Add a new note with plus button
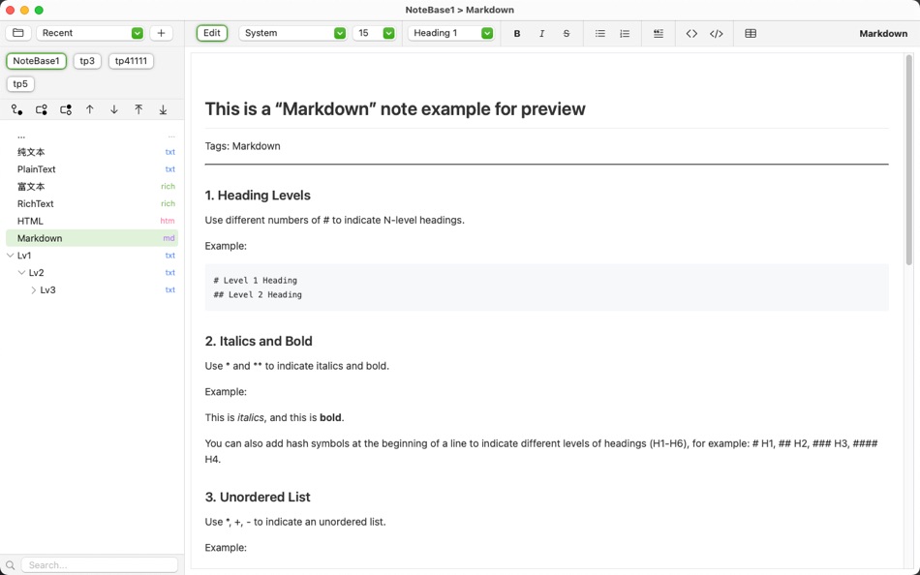The width and height of the screenshot is (920, 575). (161, 33)
